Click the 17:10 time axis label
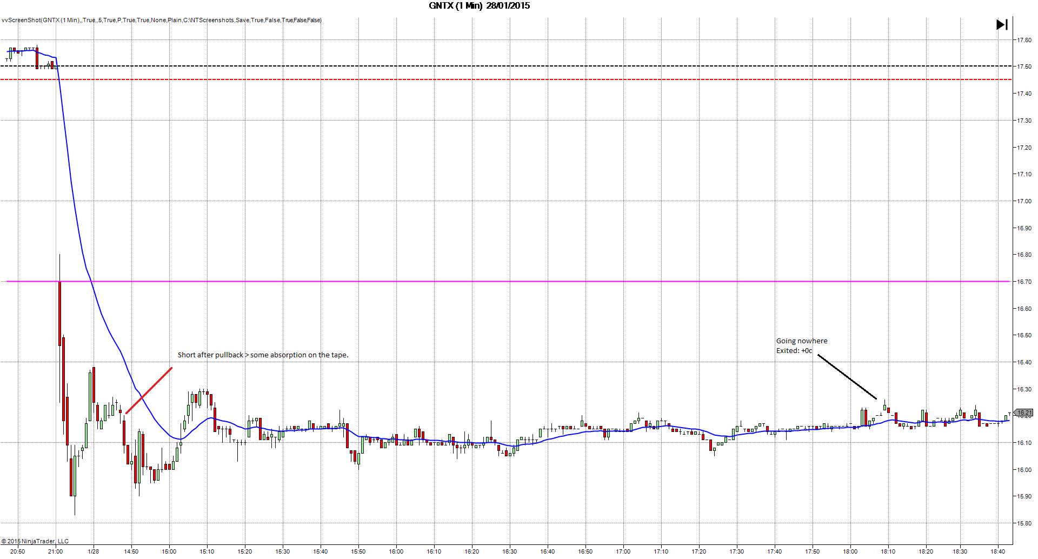Image resolution: width=1038 pixels, height=559 pixels. coord(661,551)
